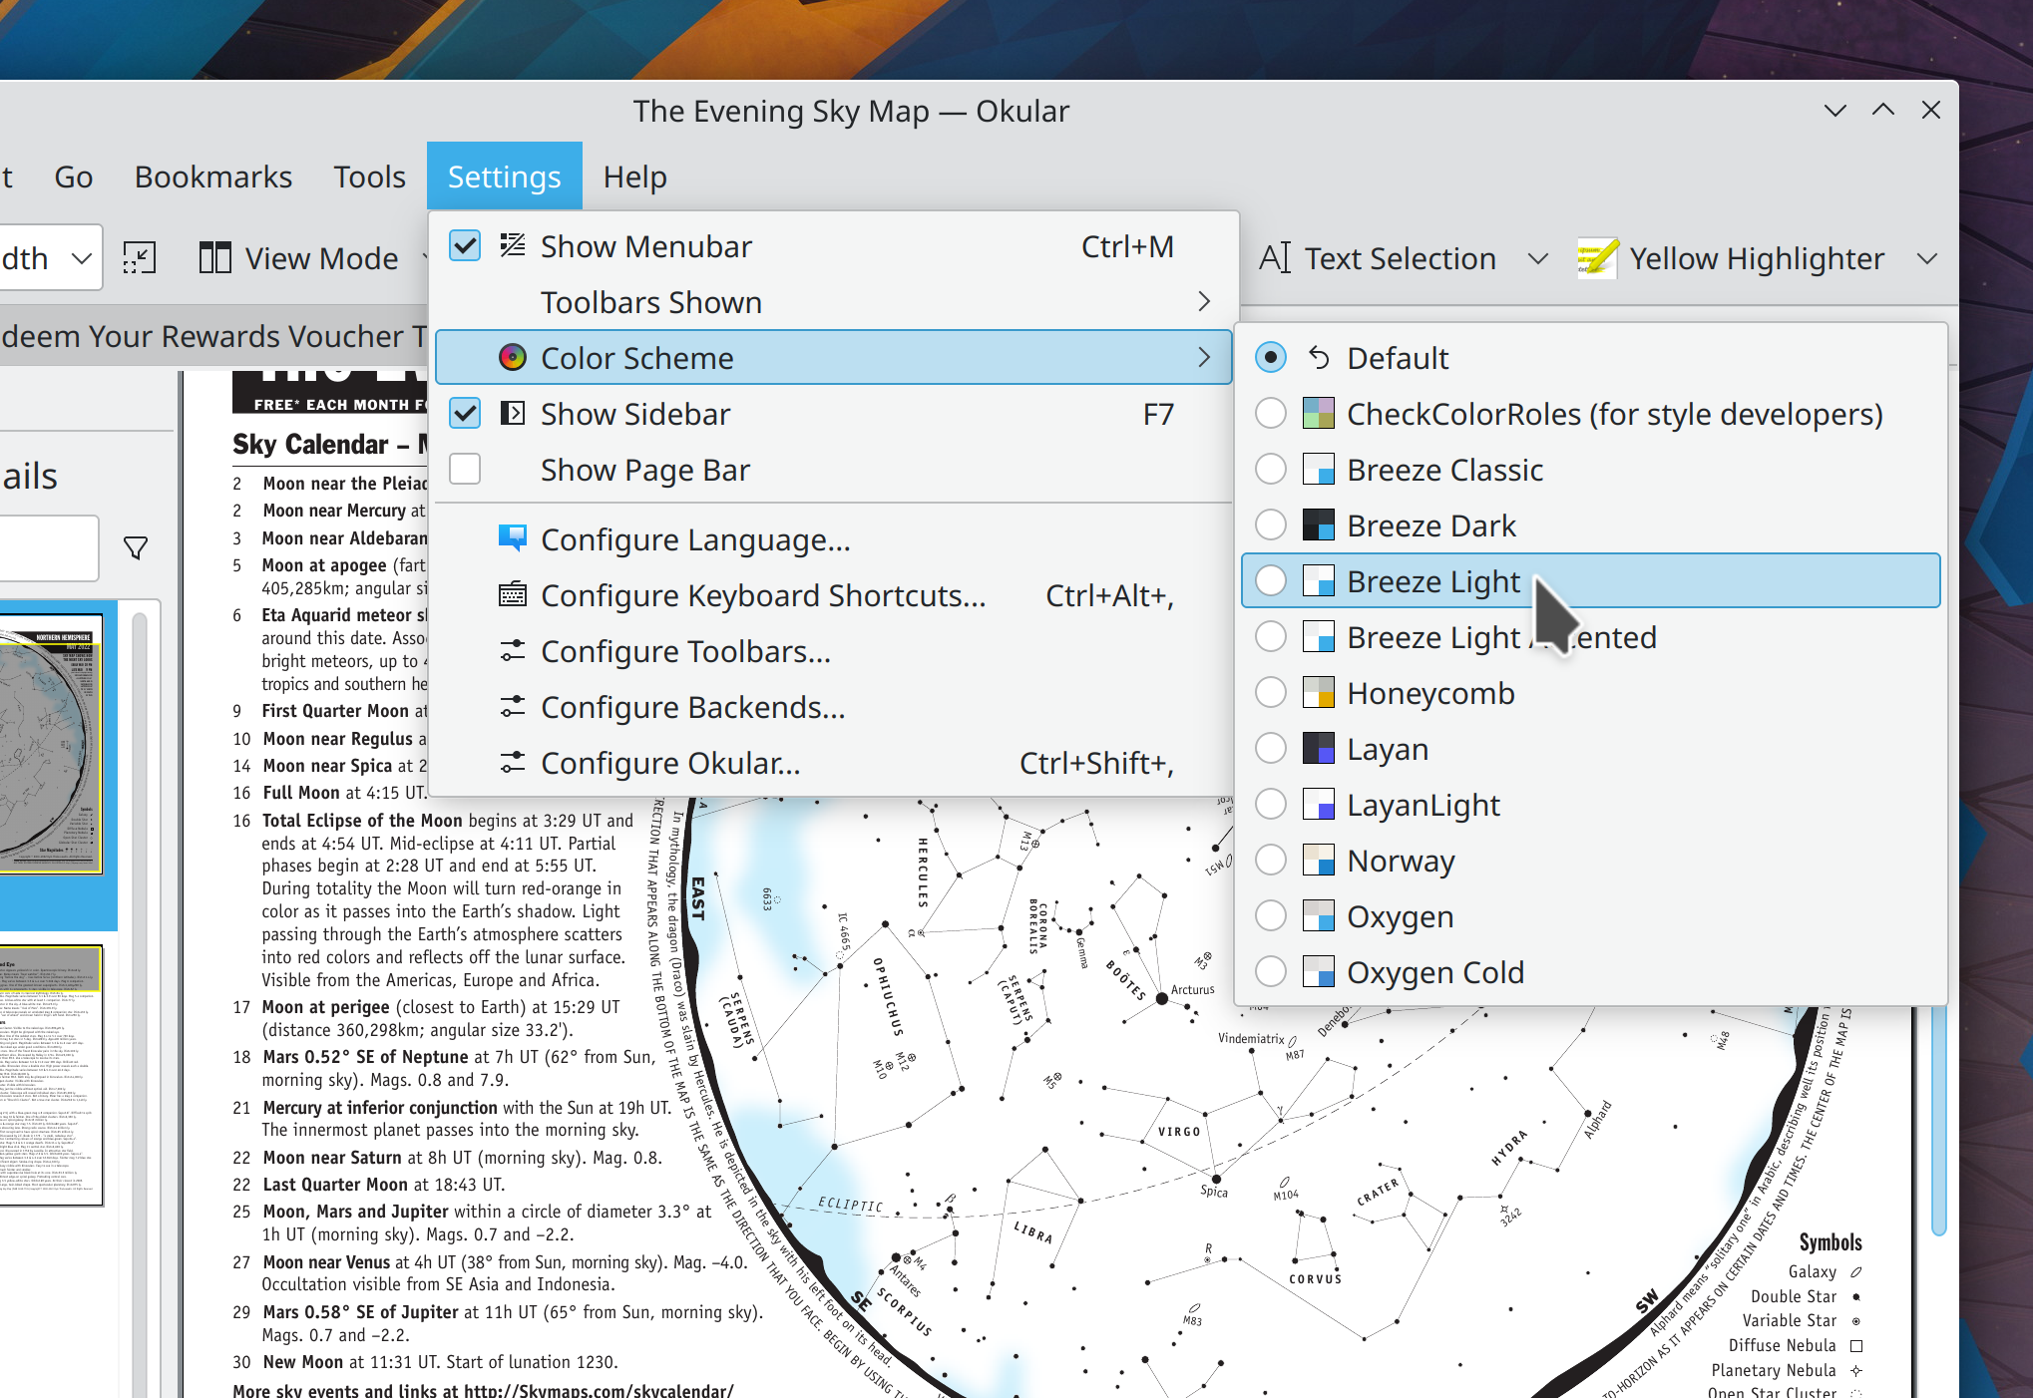Open the Text Selection dropdown arrow
Viewport: 2033px width, 1398px height.
pos(1537,258)
